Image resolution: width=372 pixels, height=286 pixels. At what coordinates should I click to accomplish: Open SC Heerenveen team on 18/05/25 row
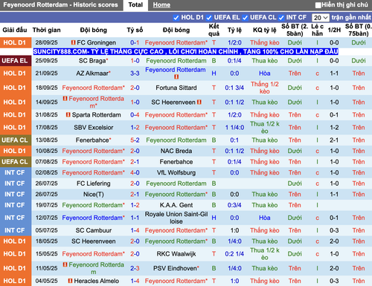(94, 241)
